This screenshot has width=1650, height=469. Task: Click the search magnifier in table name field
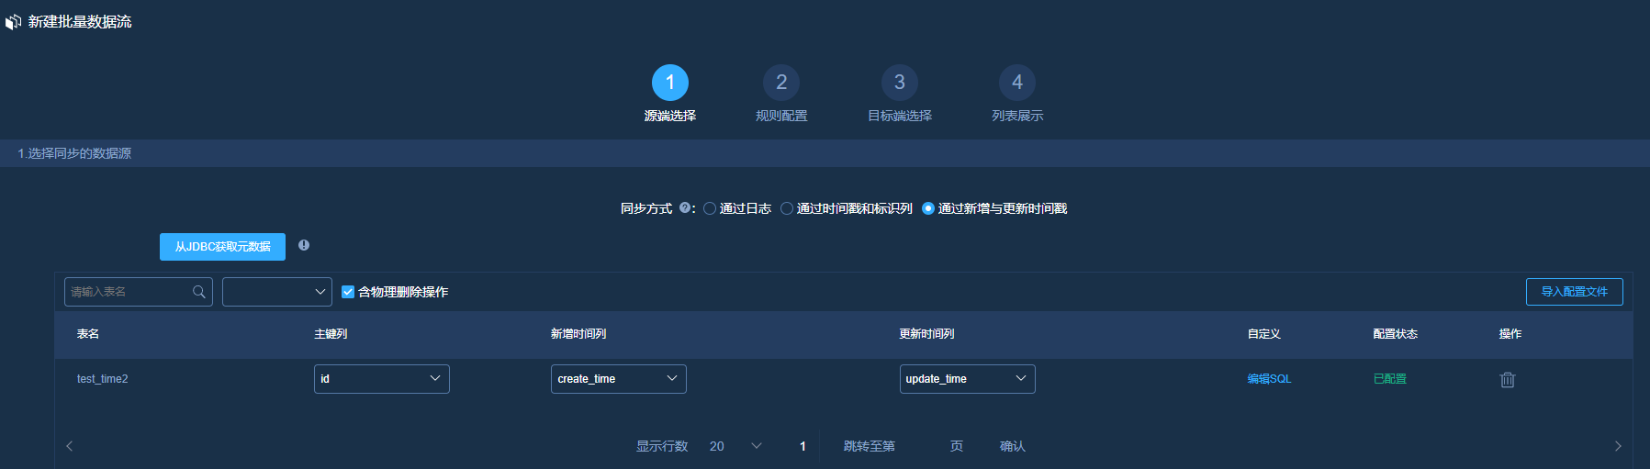198,292
